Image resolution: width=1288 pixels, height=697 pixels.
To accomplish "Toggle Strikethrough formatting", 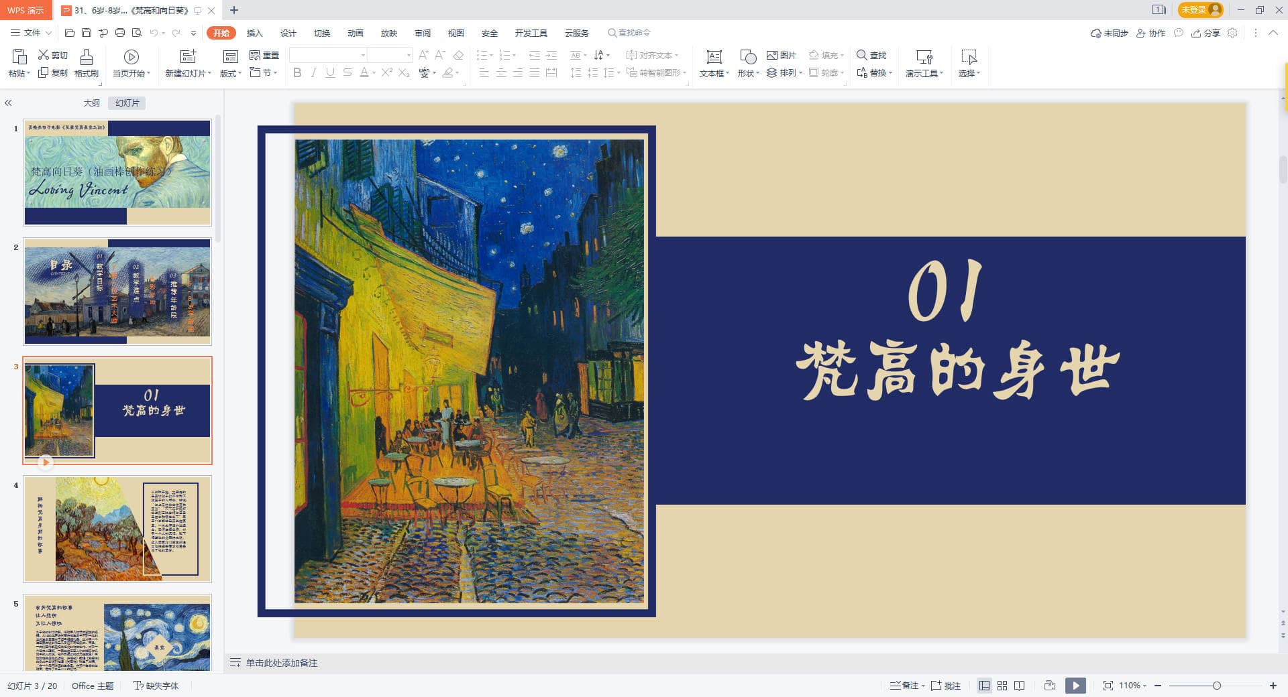I will (x=347, y=72).
